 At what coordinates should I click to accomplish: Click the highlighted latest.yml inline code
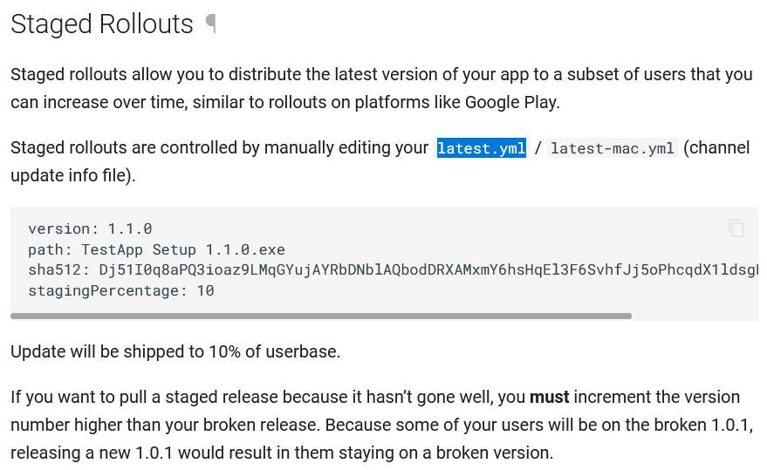coord(482,147)
